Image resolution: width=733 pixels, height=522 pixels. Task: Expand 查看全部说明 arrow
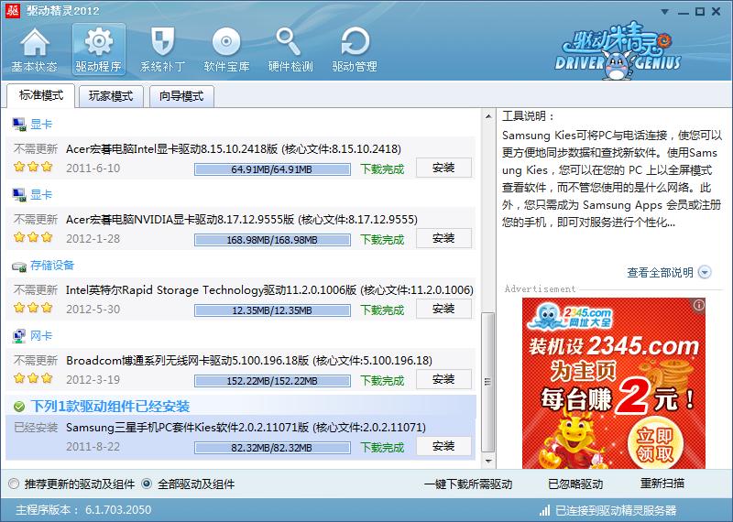click(x=704, y=272)
